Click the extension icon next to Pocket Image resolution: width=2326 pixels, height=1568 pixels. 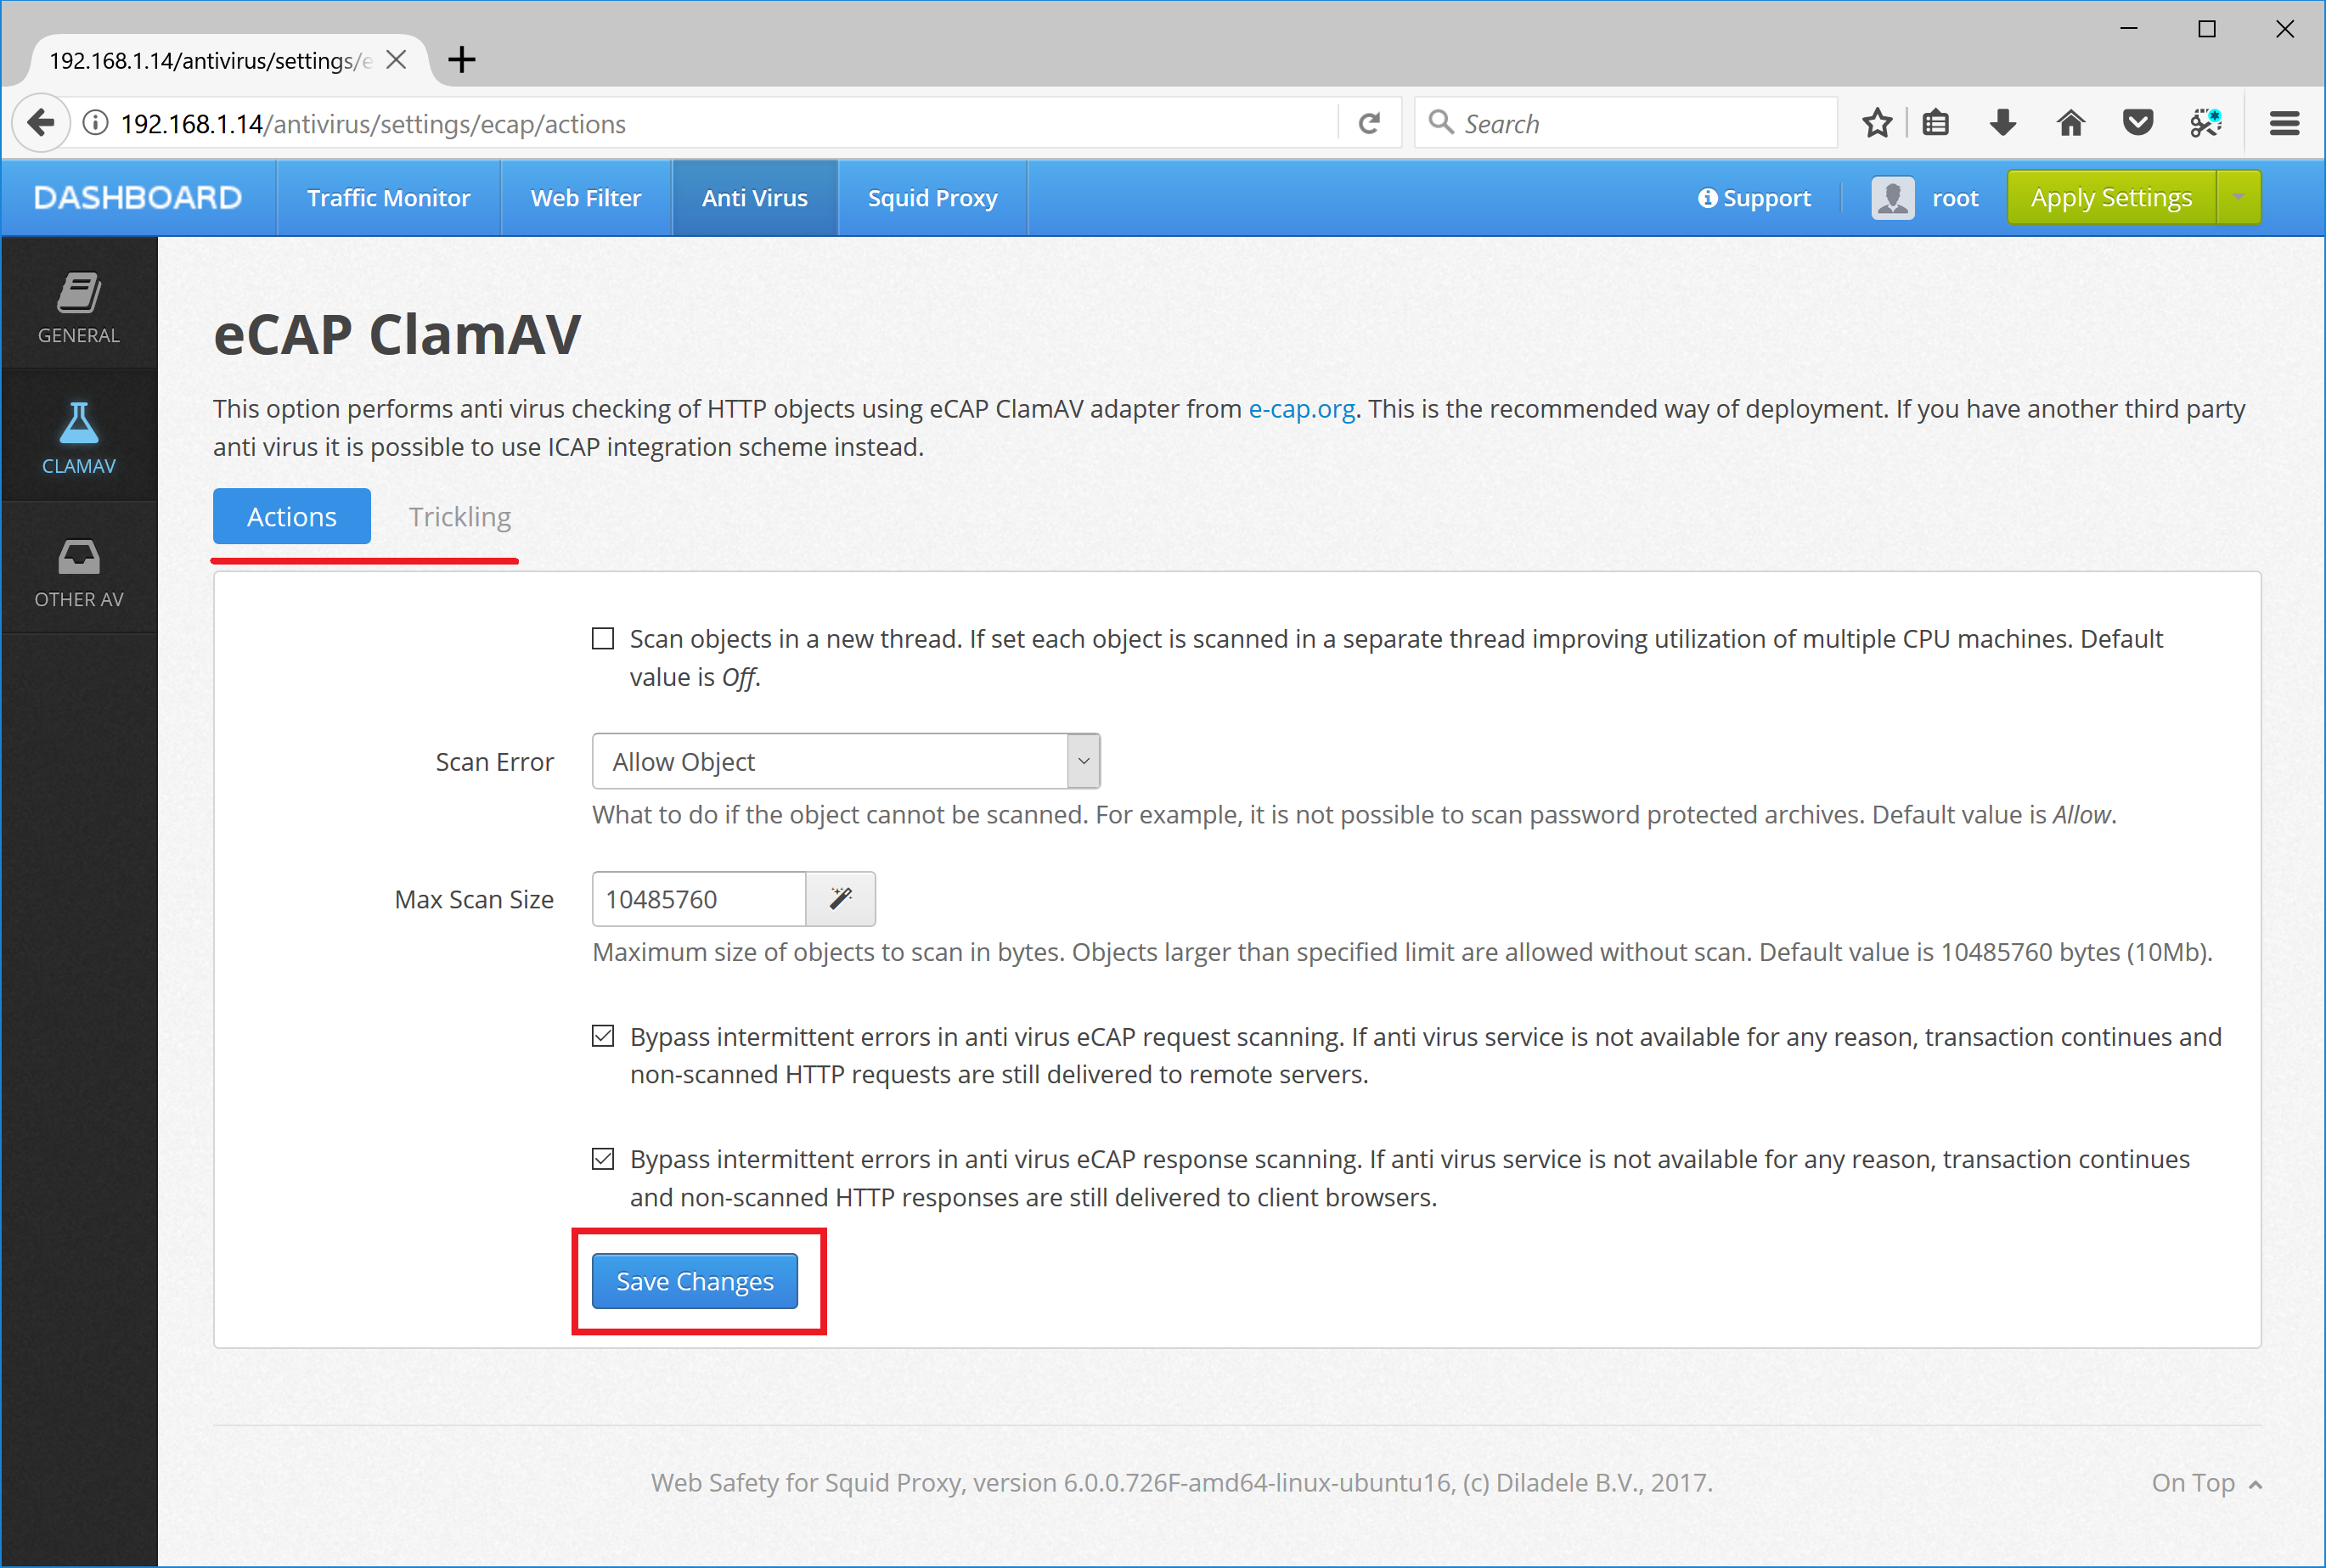coord(2205,124)
